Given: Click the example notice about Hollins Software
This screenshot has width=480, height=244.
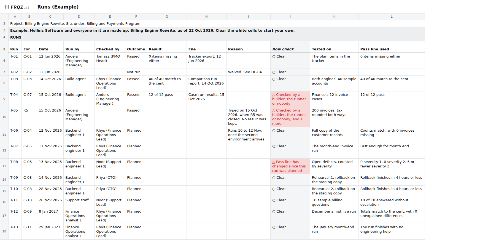Looking at the screenshot, I should tap(217, 31).
